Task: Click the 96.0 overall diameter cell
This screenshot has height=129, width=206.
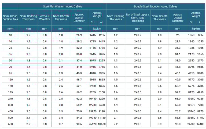Action: pos(178,124)
